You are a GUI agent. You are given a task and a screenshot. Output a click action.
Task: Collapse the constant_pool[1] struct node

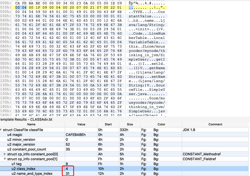[5, 159]
